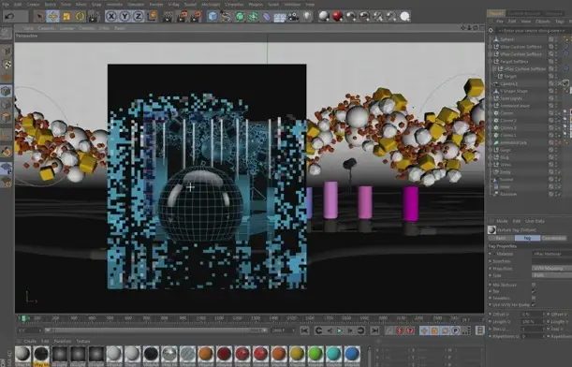Click the Render to Picture Viewer clapperboard
572x367 pixels.
[182, 17]
